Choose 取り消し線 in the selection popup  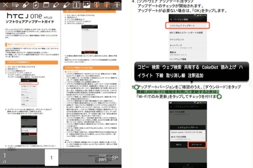tap(175, 75)
